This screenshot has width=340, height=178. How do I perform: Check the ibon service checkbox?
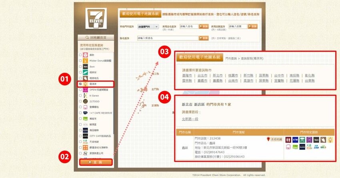click(80, 67)
